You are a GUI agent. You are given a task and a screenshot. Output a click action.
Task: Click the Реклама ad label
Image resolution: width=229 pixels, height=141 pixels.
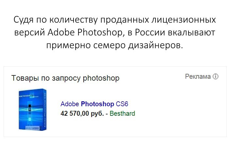[198, 77]
